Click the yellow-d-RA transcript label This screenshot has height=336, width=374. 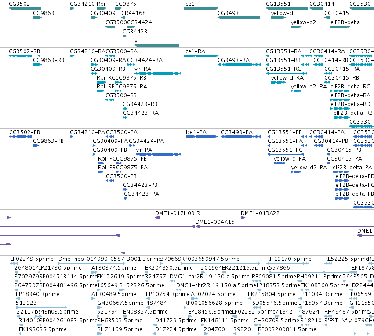pos(287,78)
